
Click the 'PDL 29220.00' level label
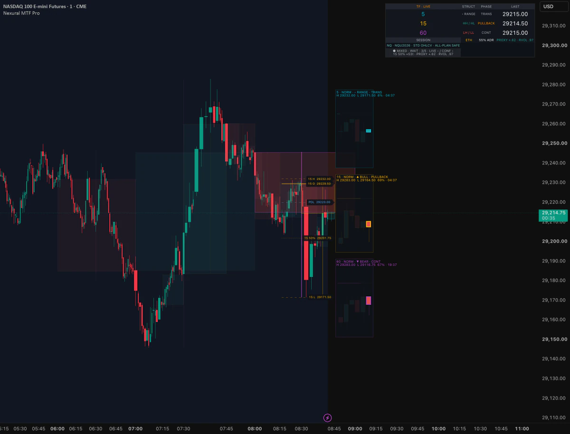[x=319, y=202]
